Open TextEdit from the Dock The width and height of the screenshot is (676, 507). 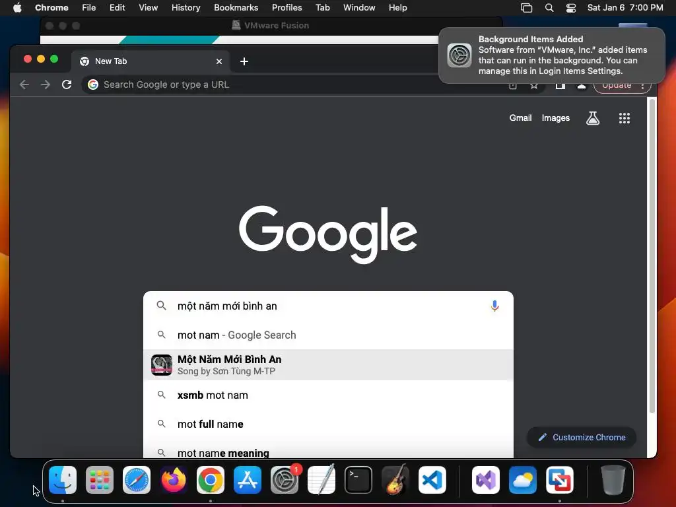[x=321, y=480]
